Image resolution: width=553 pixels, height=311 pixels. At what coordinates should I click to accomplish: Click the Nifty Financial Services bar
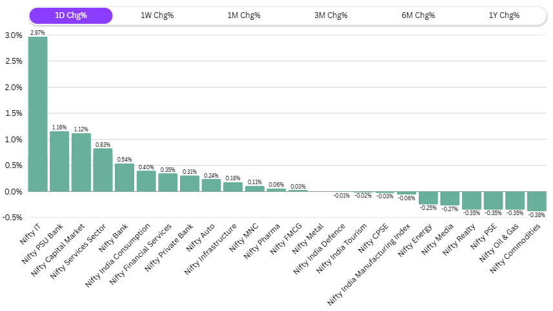pos(168,182)
